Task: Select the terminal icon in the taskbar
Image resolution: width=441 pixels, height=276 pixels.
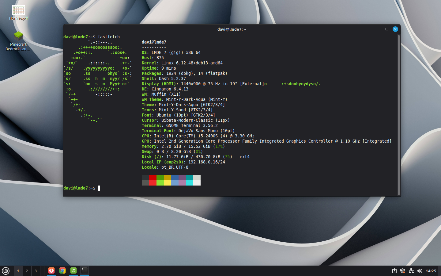Action: [85, 270]
